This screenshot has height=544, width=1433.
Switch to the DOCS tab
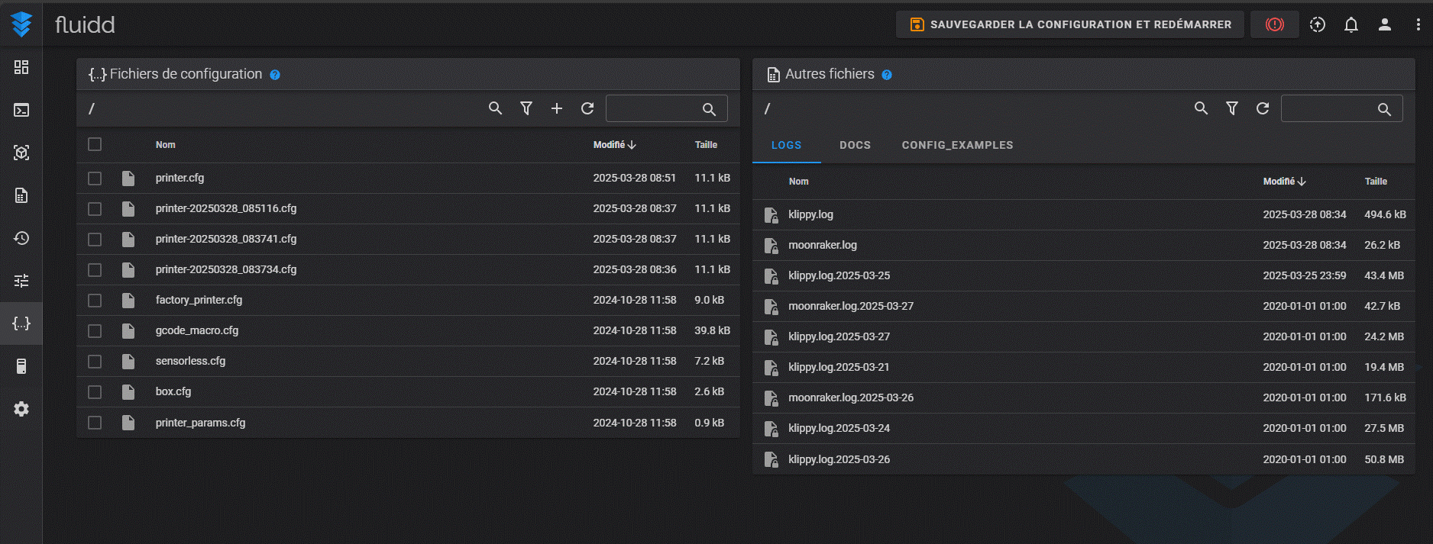point(855,145)
